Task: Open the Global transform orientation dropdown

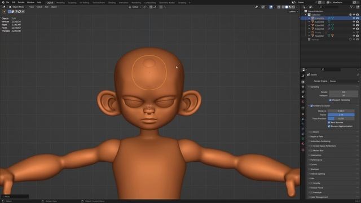Action: 135,7
